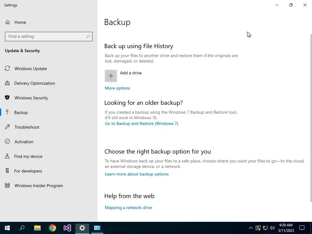This screenshot has height=234, width=312.
Task: Click the plus icon to add a drive
Action: coord(111,76)
